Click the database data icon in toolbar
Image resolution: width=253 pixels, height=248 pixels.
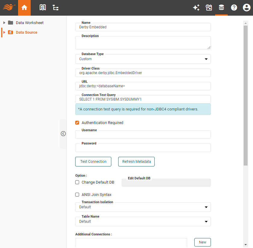click(x=221, y=8)
